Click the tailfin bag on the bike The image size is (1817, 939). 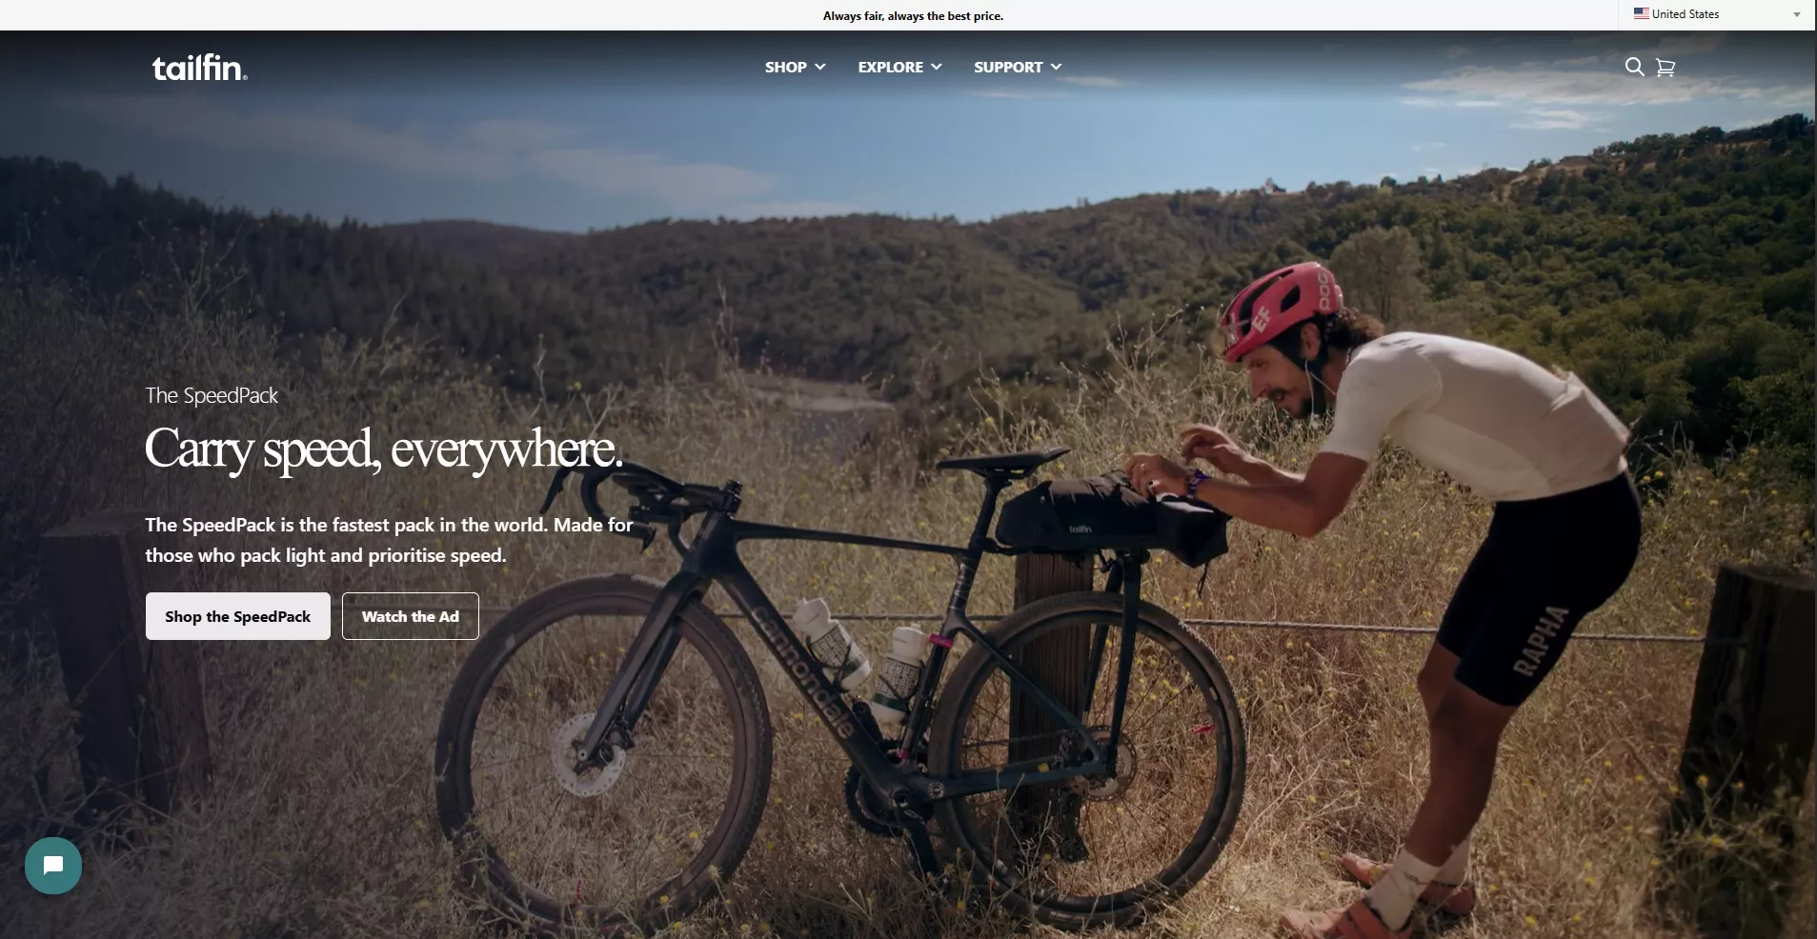pyautogui.click(x=1110, y=519)
